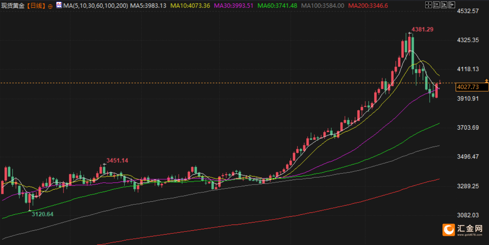Open the MA indicator chart icon
Viewport: 489px width, 245px height.
(59, 5)
